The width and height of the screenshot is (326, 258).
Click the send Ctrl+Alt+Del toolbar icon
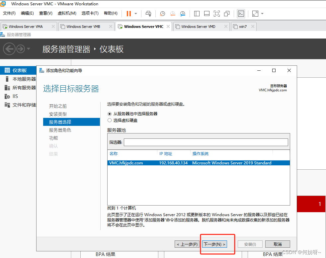click(x=148, y=14)
